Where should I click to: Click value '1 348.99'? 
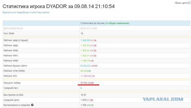pyautogui.click(x=85, y=40)
